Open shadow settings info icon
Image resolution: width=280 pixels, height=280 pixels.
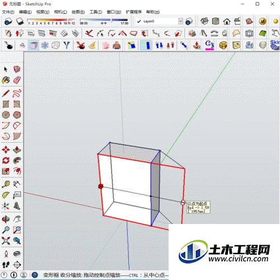pos(8,21)
